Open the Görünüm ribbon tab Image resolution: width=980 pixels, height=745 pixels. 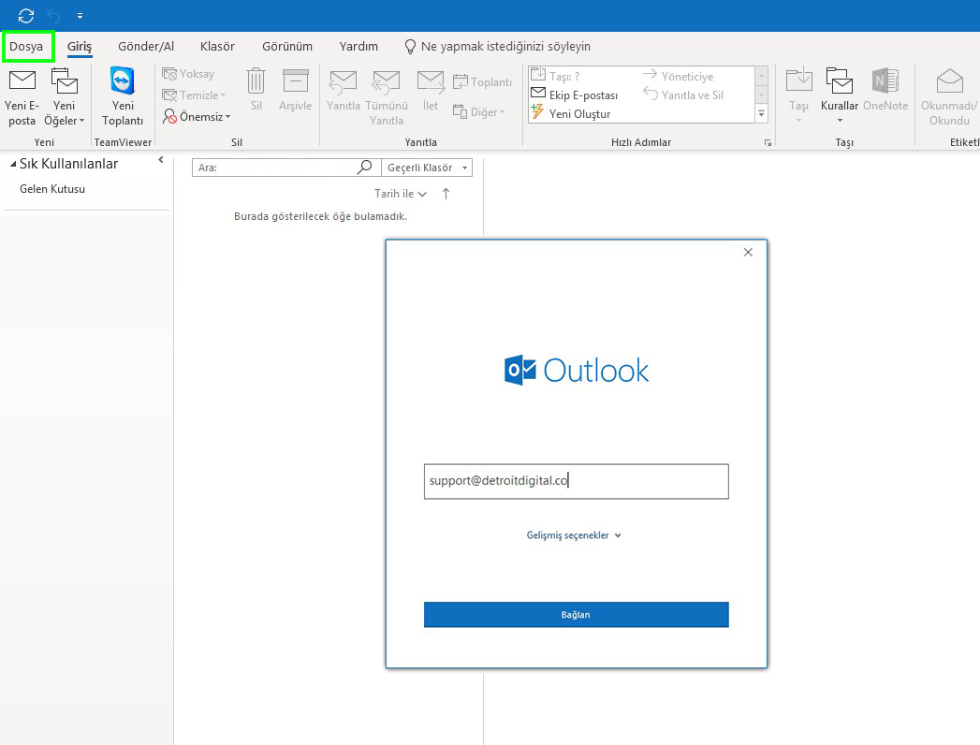(x=286, y=46)
